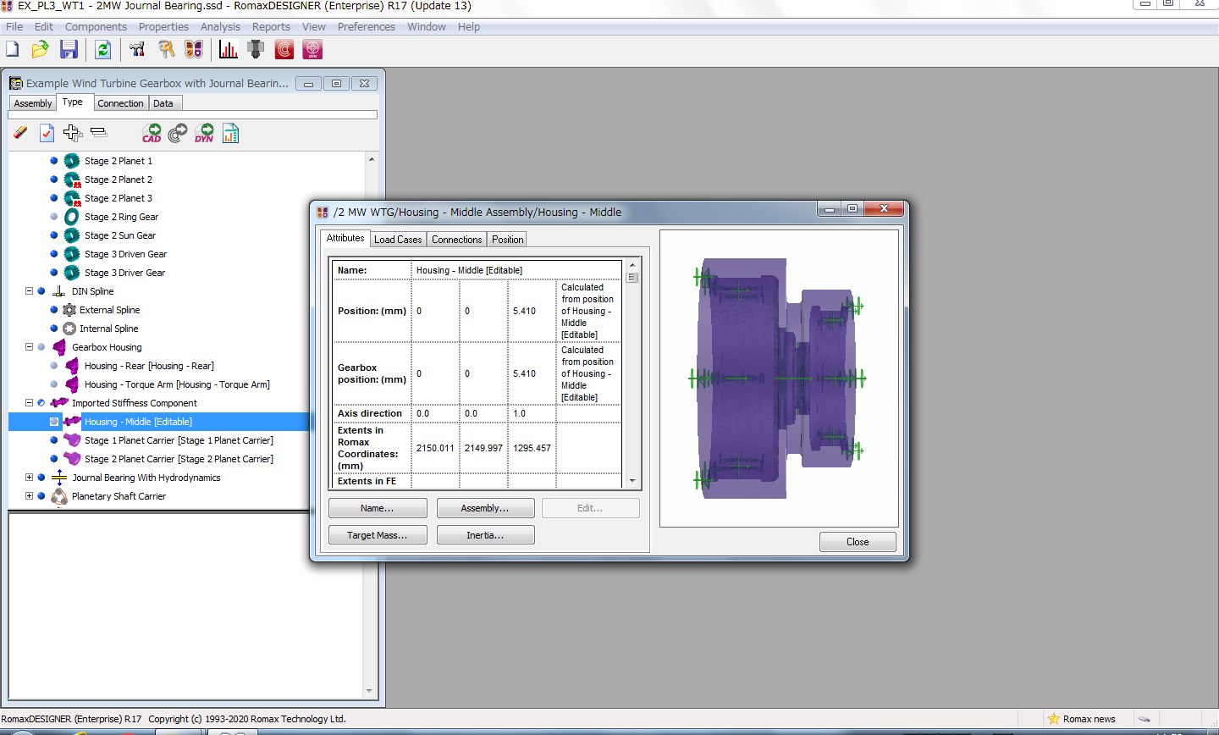Image resolution: width=1219 pixels, height=735 pixels.
Task: Open a file using the folder icon
Action: point(40,50)
